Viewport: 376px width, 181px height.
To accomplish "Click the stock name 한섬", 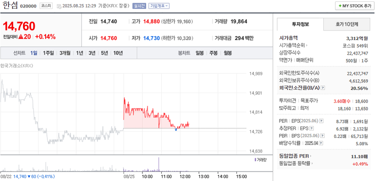I will pyautogui.click(x=10, y=5).
